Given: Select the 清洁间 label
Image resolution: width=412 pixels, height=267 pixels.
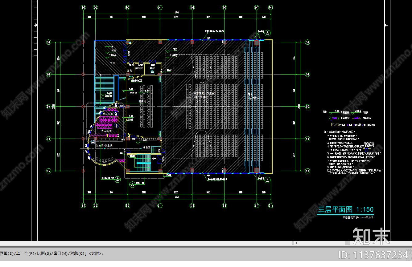Looking at the screenshot, I should 142,101.
